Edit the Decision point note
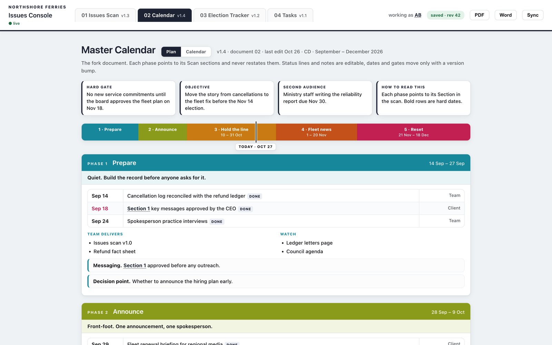This screenshot has height=345, width=552. (276, 282)
